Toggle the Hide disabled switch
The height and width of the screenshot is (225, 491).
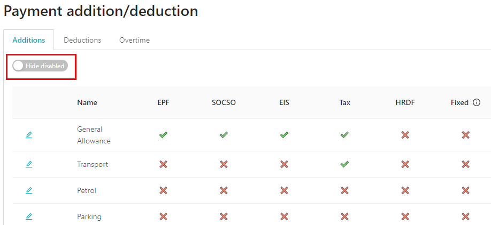(40, 66)
